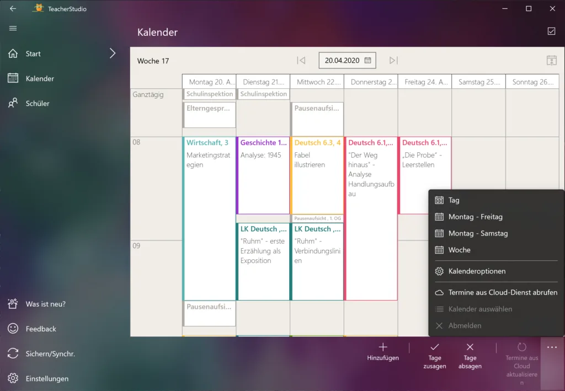
Task: Open Wednesday's LK Deutsch lesson
Action: pos(317,262)
